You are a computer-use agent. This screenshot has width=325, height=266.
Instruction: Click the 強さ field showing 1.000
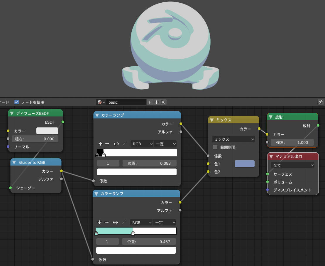pos(292,142)
